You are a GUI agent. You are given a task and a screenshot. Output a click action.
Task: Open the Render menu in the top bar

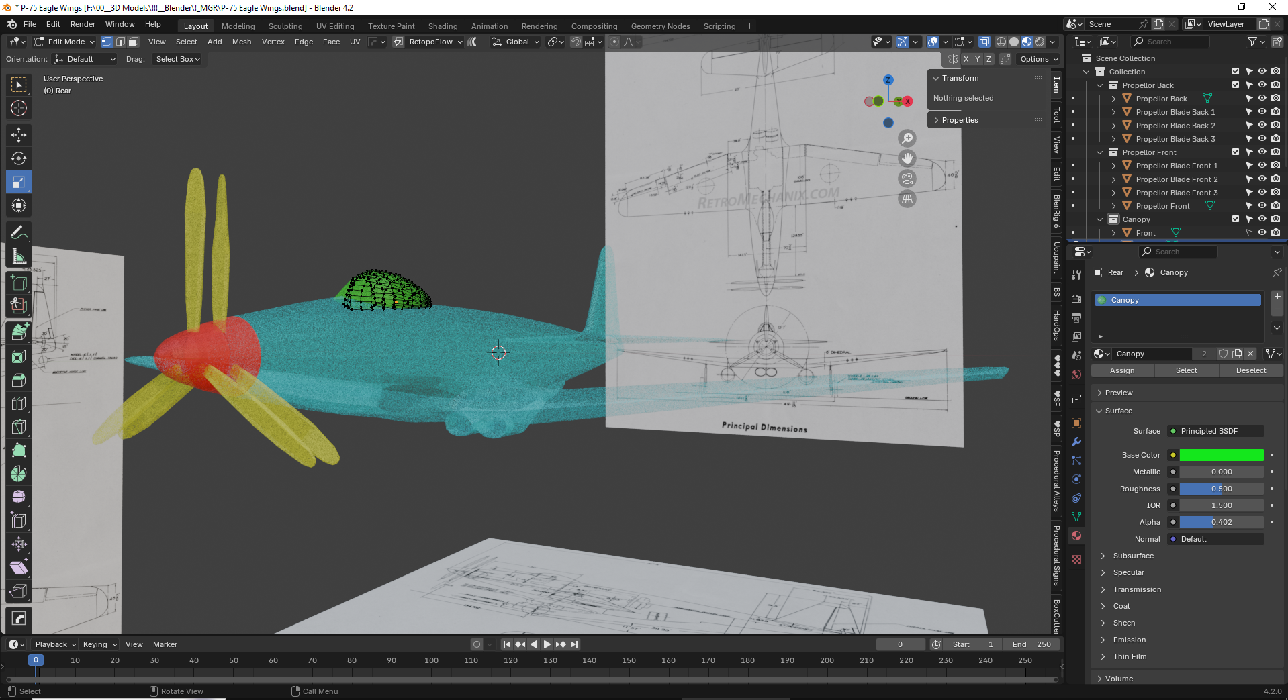point(83,24)
